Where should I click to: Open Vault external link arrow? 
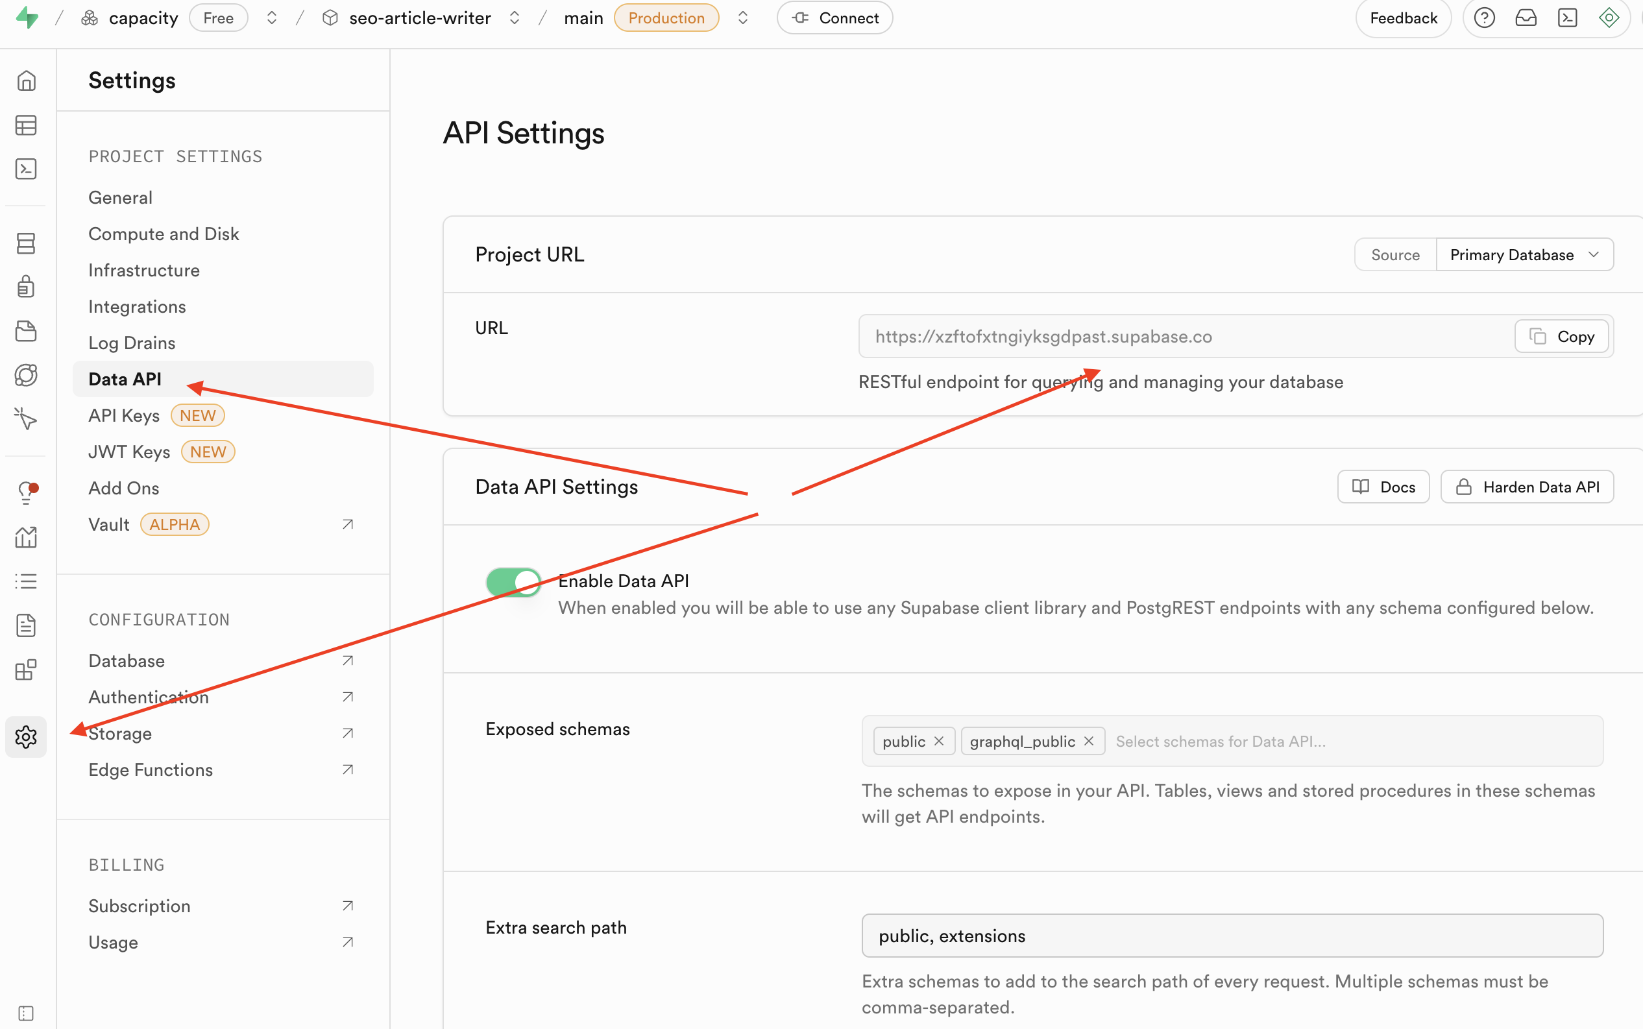347,524
